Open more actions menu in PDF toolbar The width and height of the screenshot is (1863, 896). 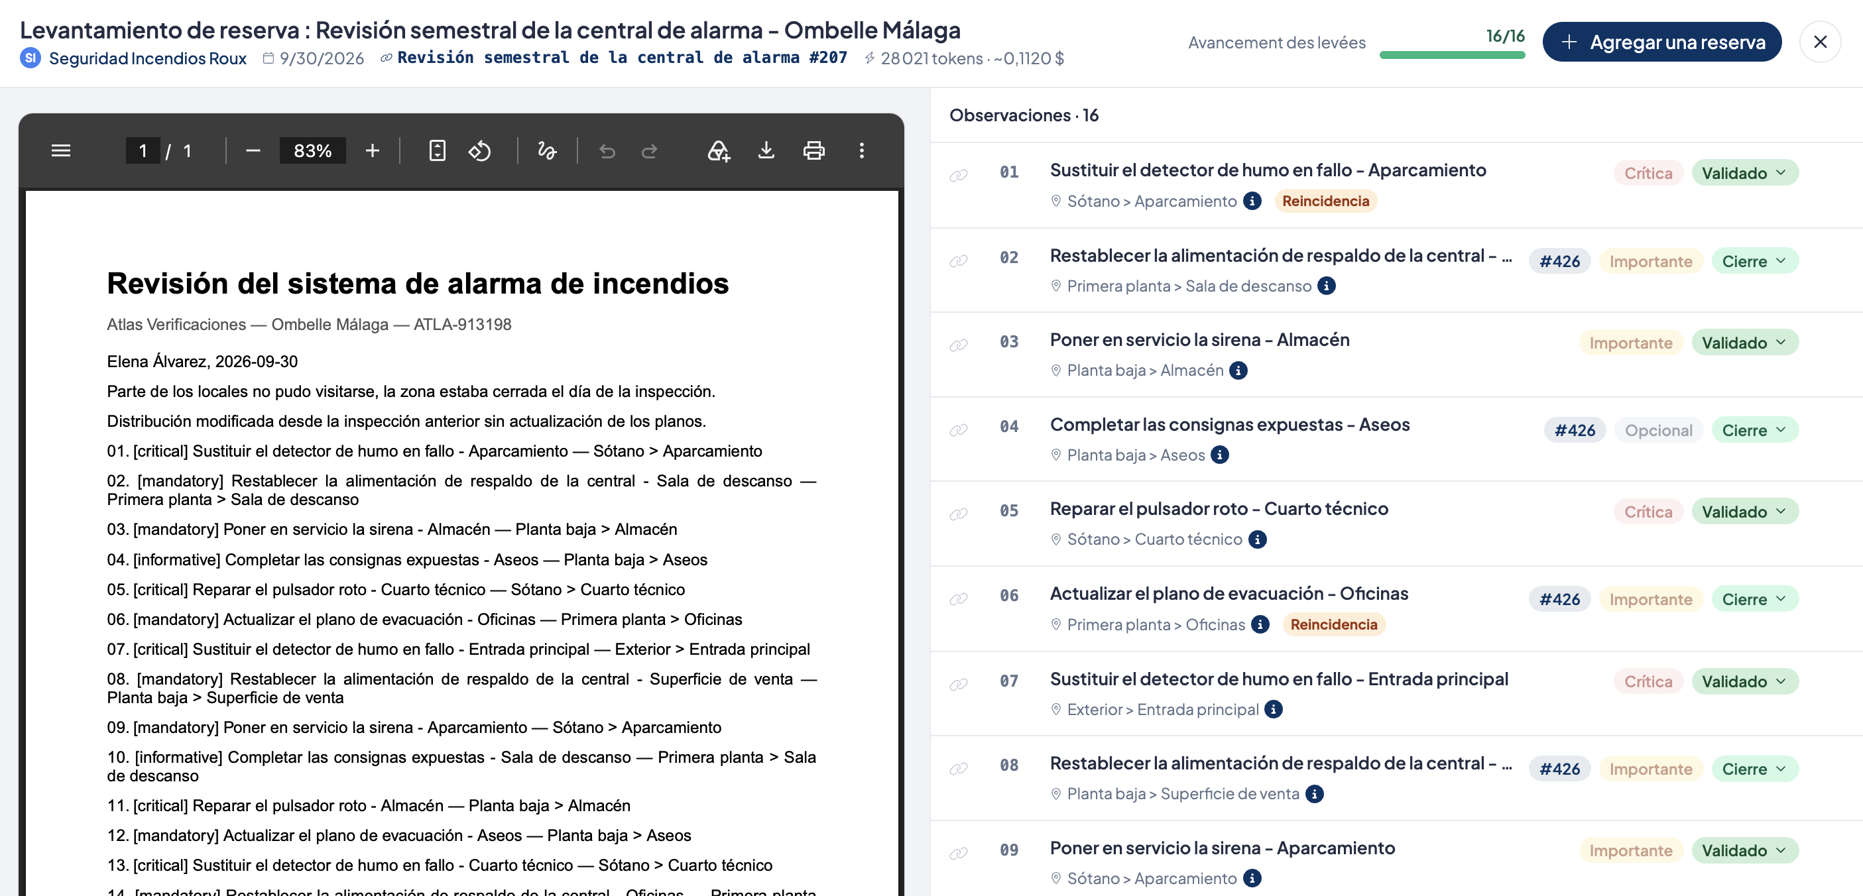tap(861, 150)
